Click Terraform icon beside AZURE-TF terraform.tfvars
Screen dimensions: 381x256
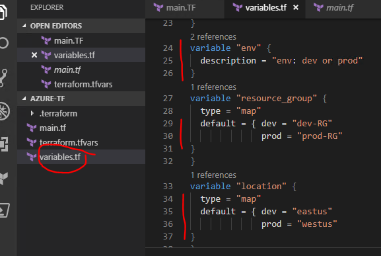point(32,142)
